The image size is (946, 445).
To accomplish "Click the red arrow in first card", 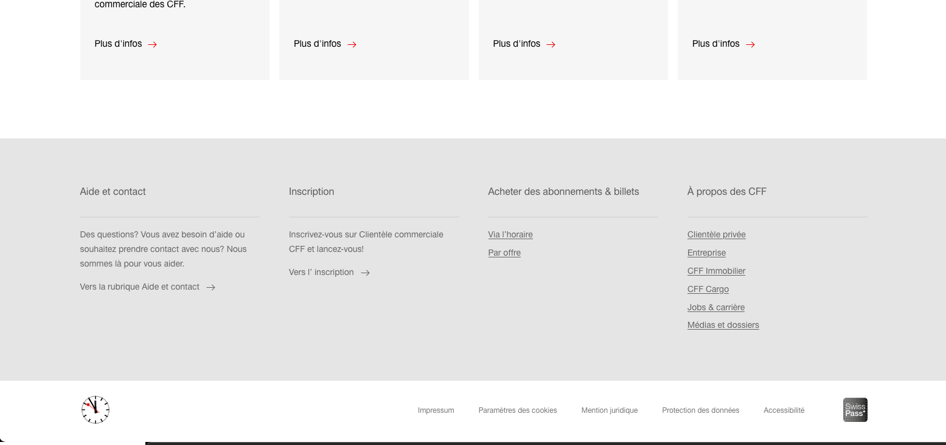I will [153, 44].
